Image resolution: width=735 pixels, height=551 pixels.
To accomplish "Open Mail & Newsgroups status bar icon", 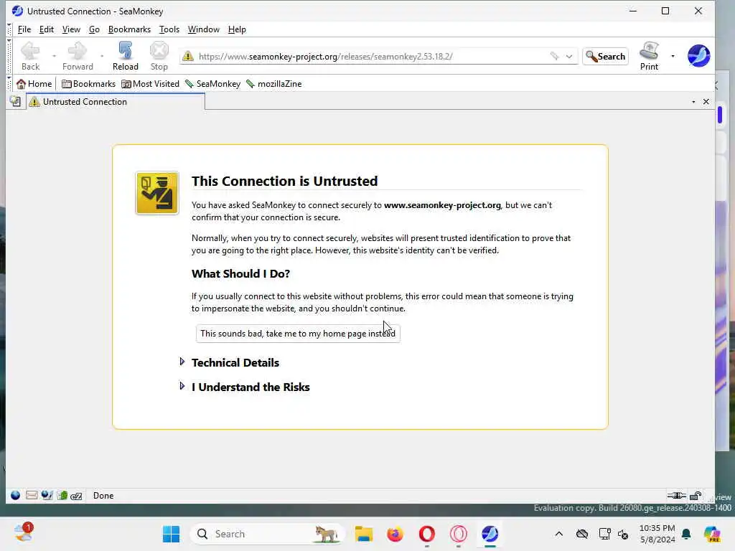I will (32, 495).
